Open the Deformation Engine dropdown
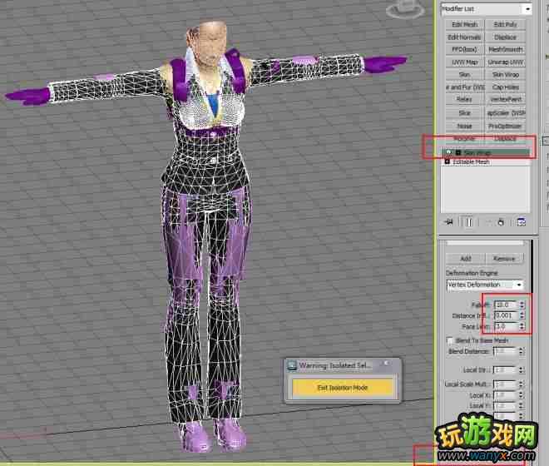Image resolution: width=549 pixels, height=466 pixels. tap(518, 285)
